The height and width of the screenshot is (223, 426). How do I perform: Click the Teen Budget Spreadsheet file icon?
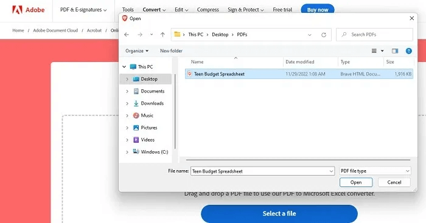[190, 74]
